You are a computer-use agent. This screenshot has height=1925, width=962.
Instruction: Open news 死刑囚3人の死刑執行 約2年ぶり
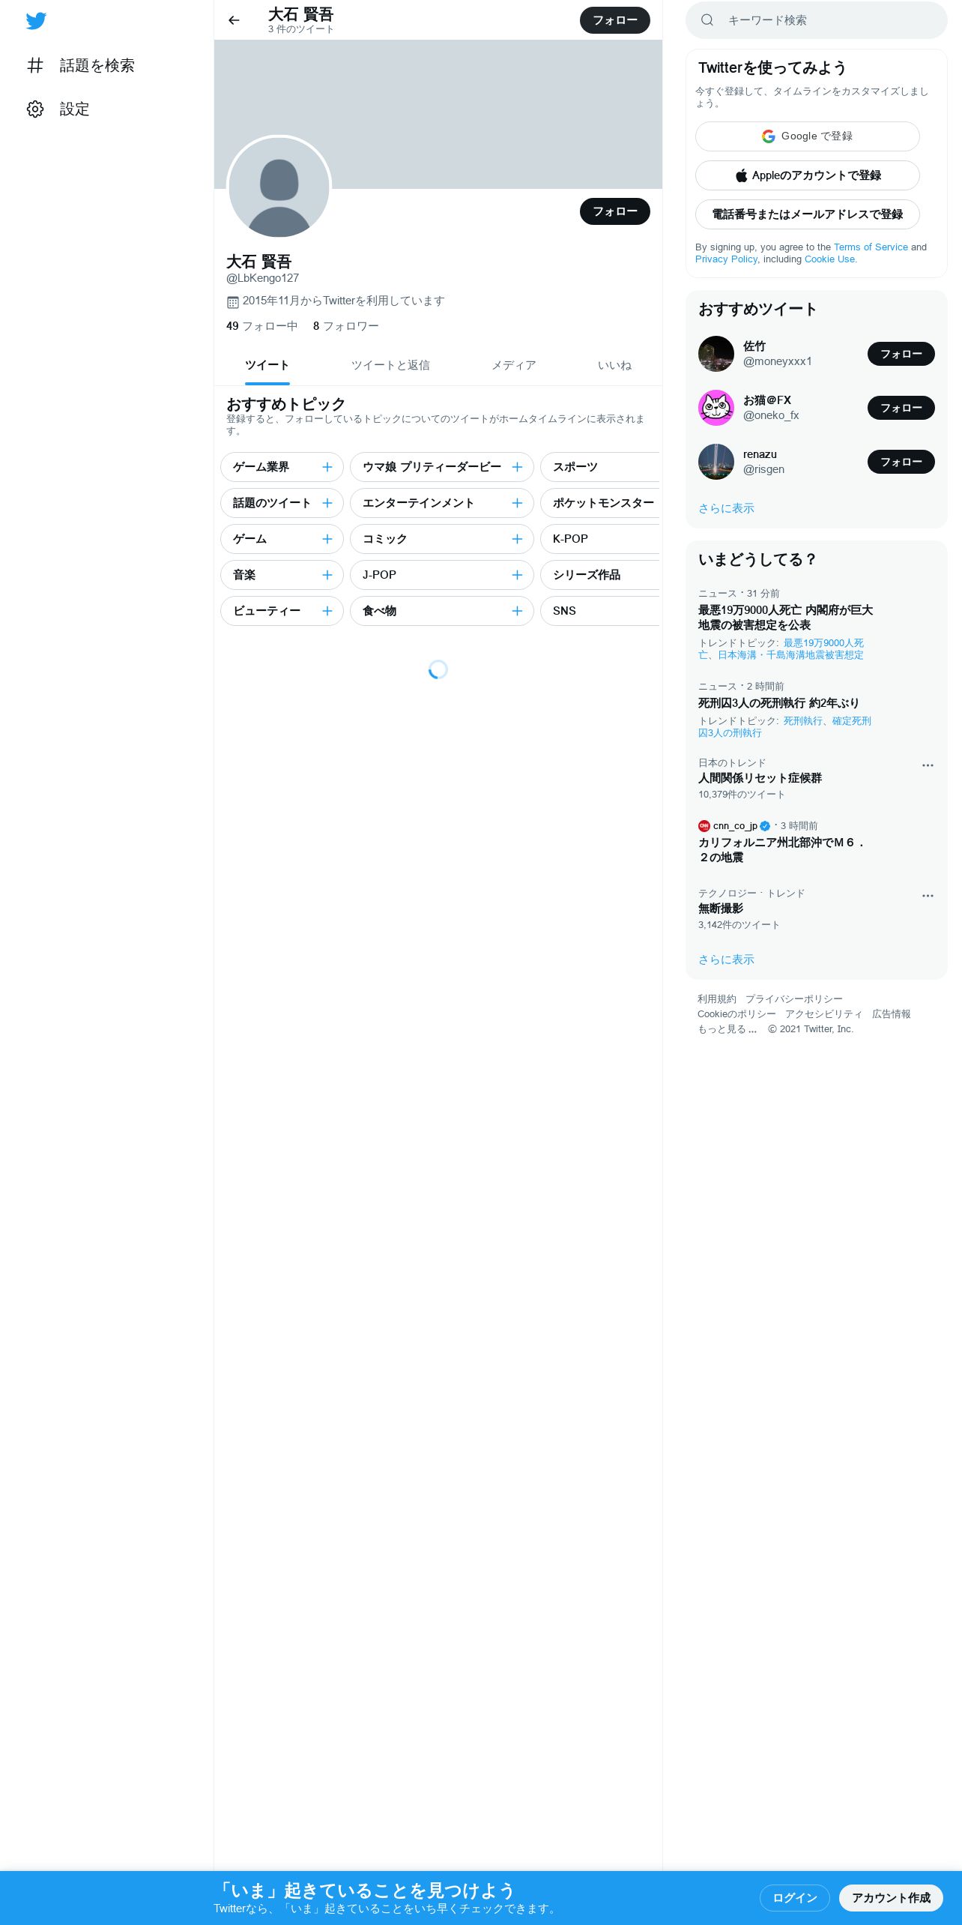click(778, 703)
